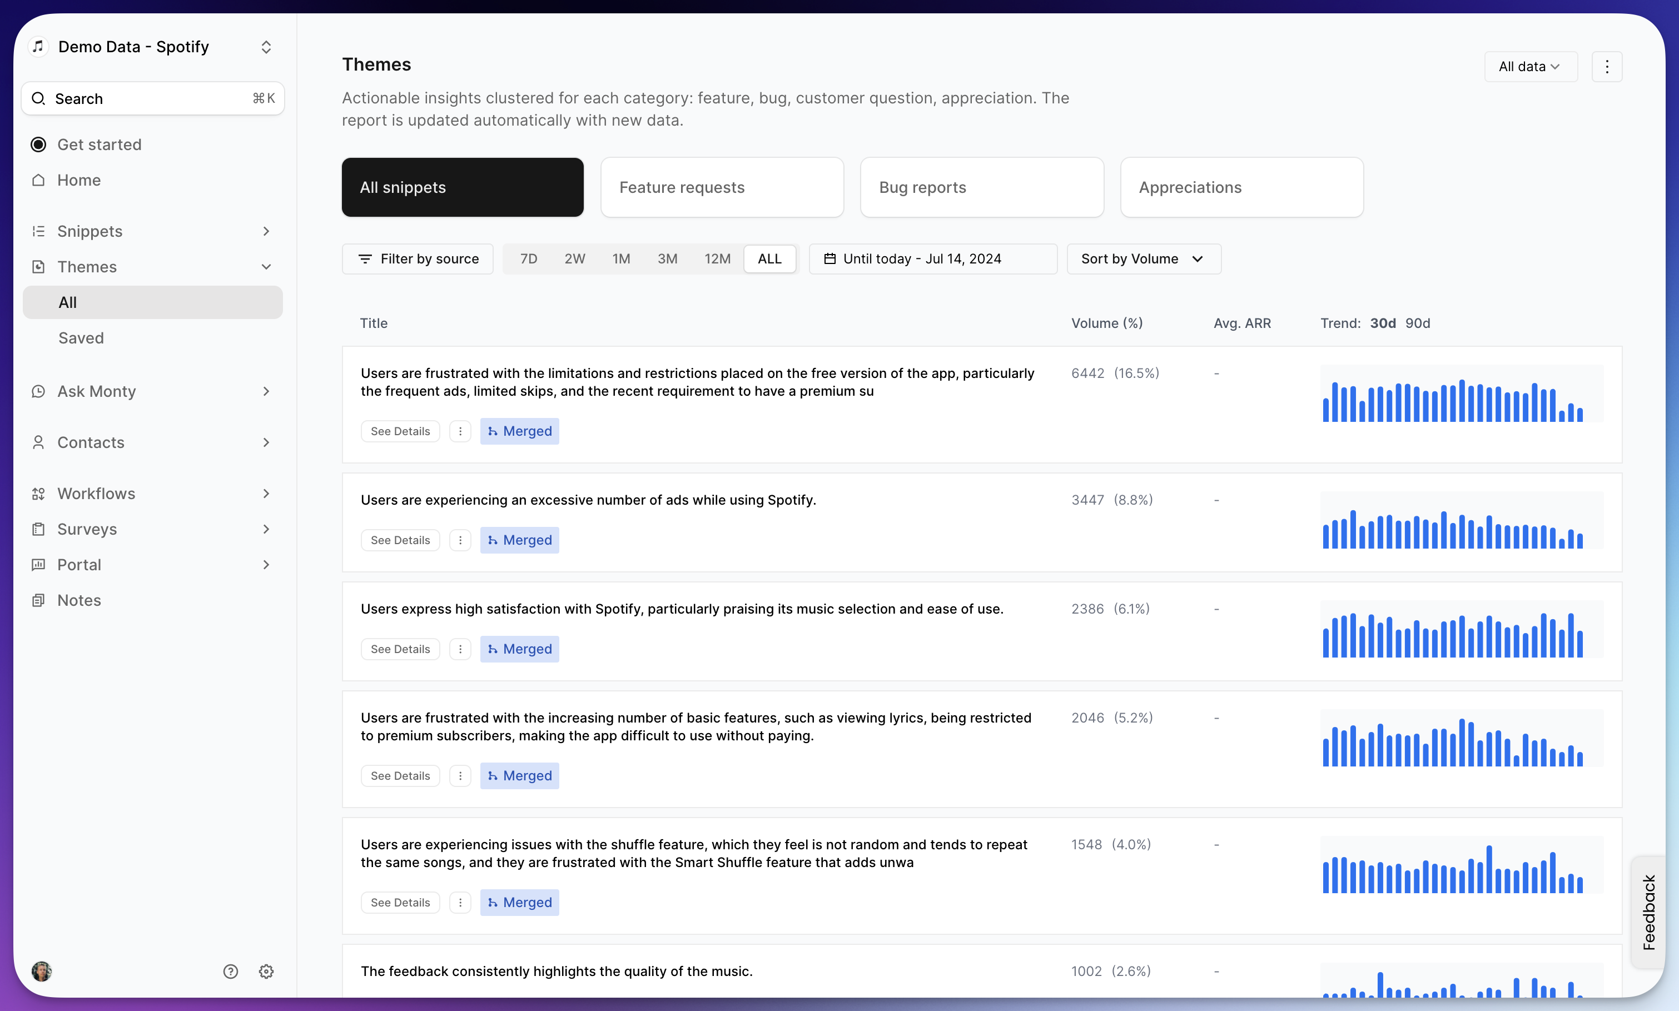Open three-dot menu on excessive ads theme
Viewport: 1679px width, 1011px height.
[460, 540]
